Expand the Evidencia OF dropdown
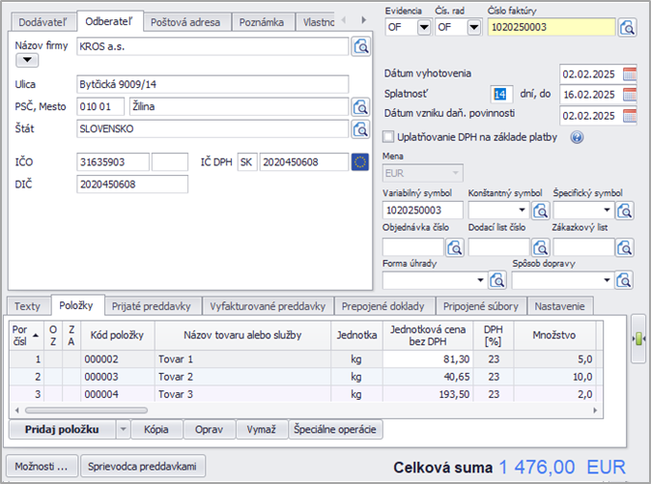651x484 pixels. (424, 27)
